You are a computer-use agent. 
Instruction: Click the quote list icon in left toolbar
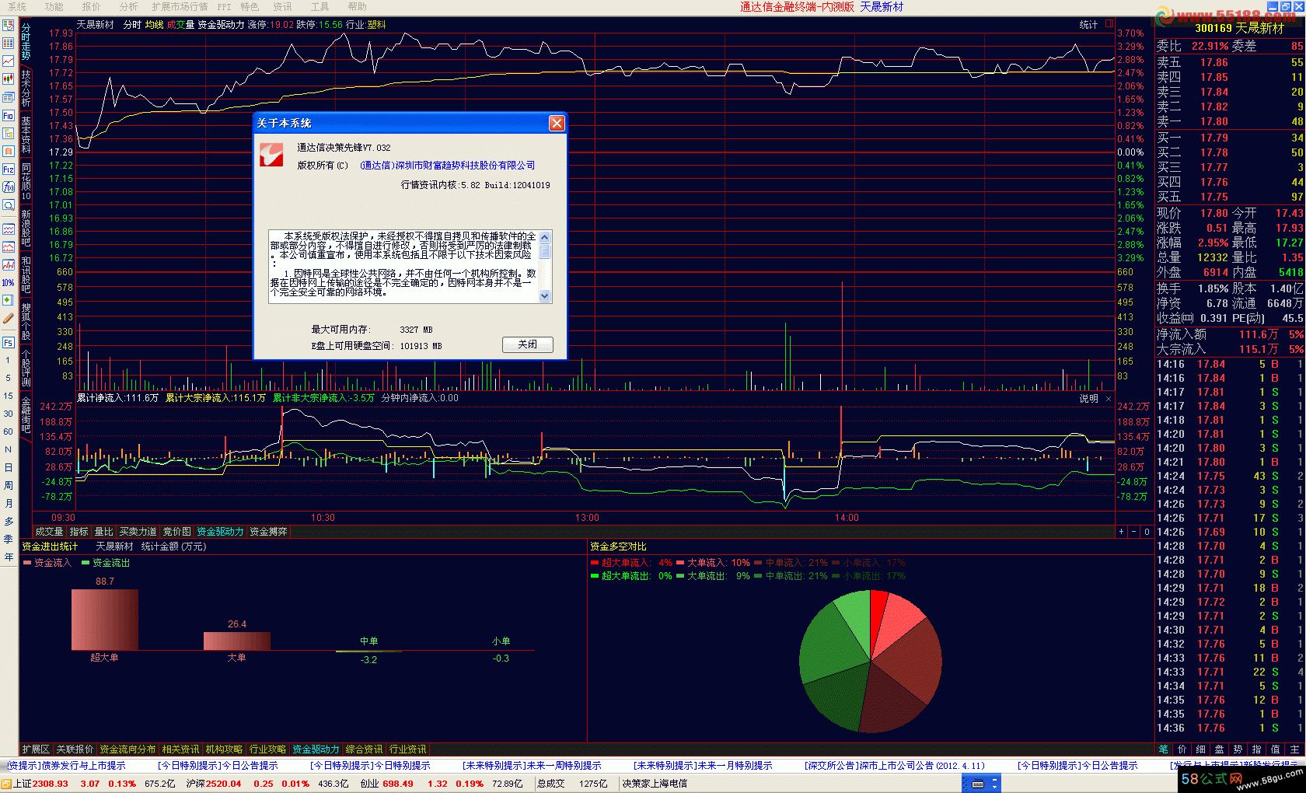9,44
